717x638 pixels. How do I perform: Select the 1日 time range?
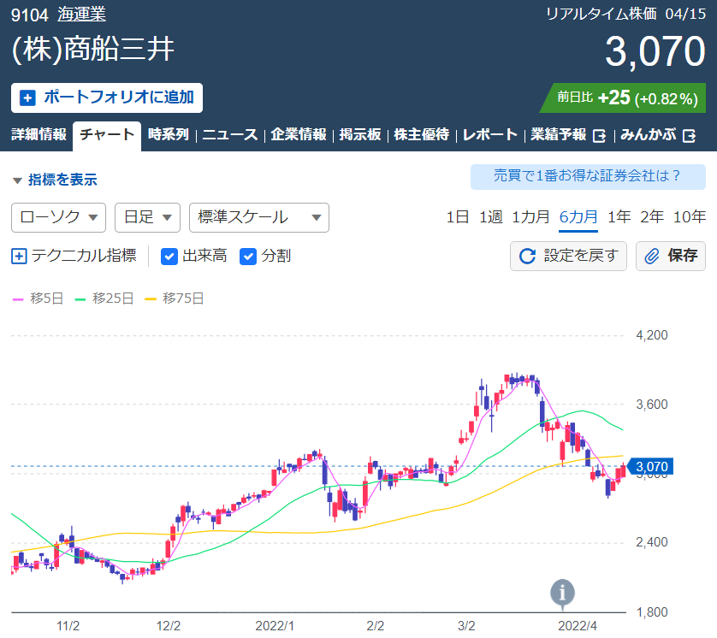click(x=458, y=216)
